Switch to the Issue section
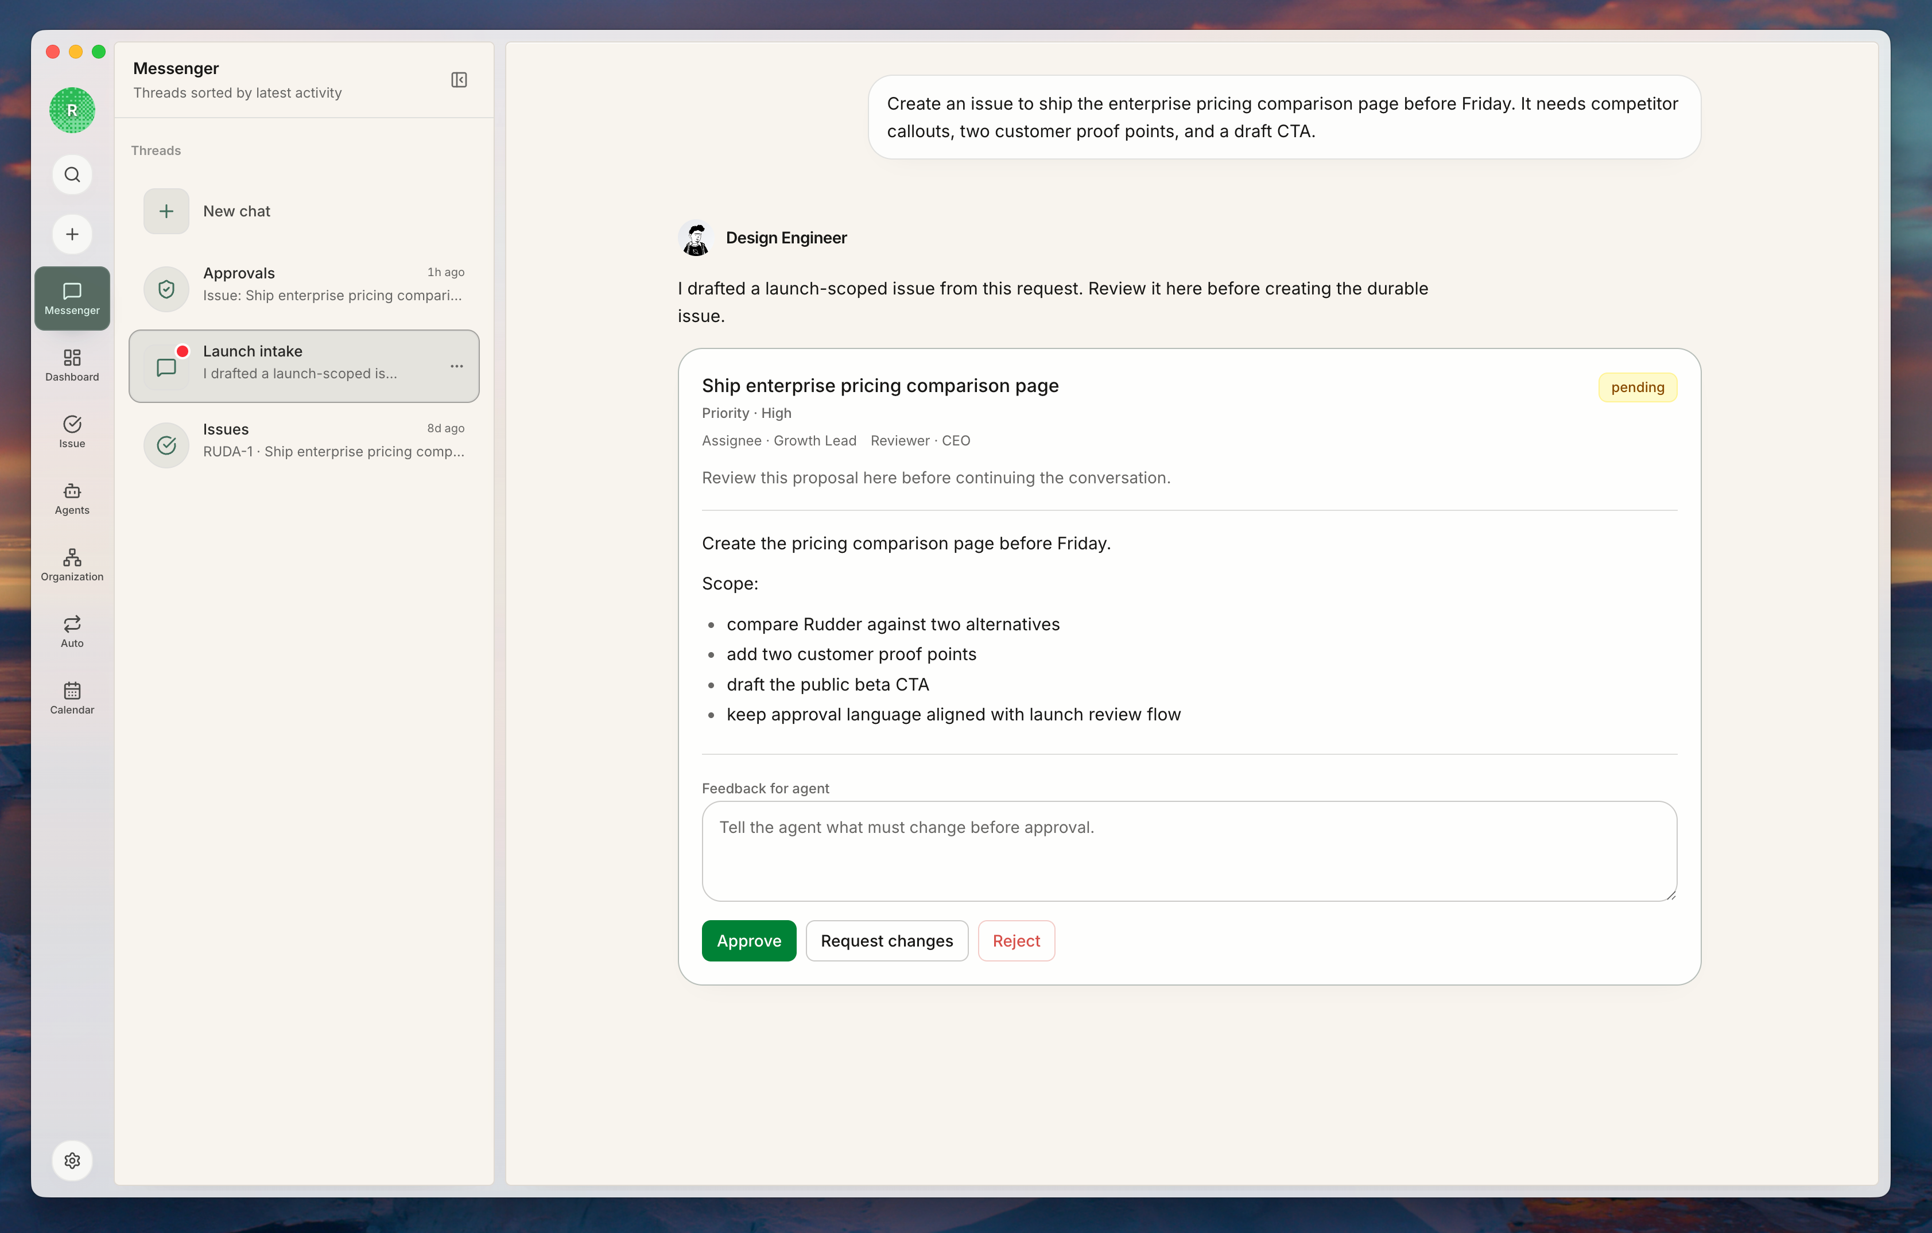The height and width of the screenshot is (1233, 1932). coord(72,432)
